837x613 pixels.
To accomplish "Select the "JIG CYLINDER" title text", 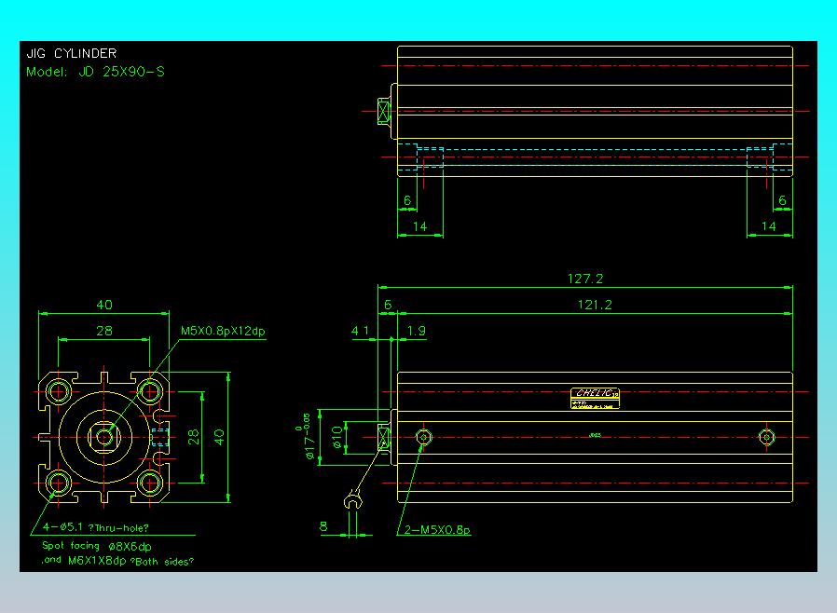I will pos(72,53).
